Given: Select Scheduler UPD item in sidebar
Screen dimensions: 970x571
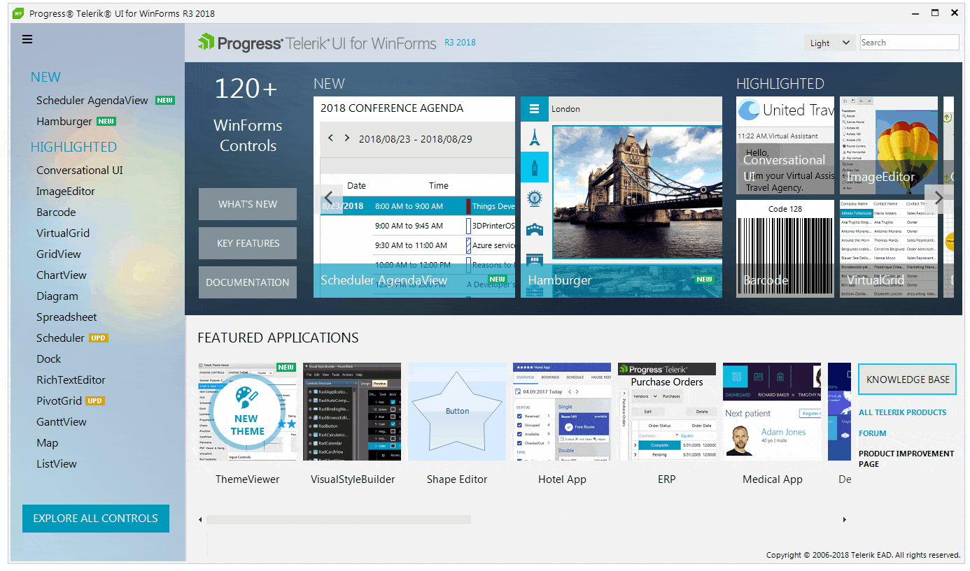Looking at the screenshot, I should coord(60,338).
